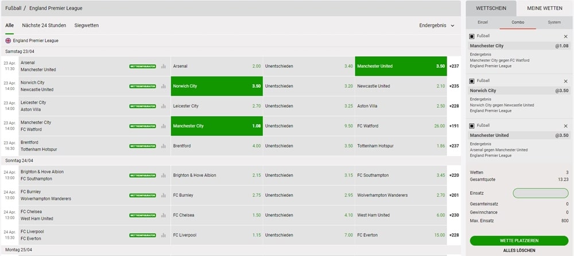Open statistics icon for Brighton vs Southampton
The height and width of the screenshot is (256, 574).
[163, 176]
